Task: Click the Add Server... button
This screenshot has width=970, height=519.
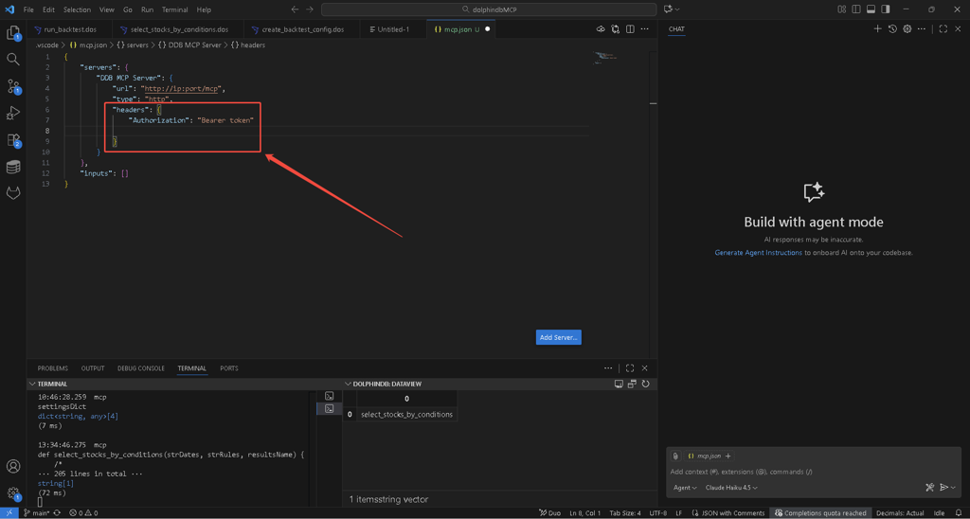Action: click(558, 337)
